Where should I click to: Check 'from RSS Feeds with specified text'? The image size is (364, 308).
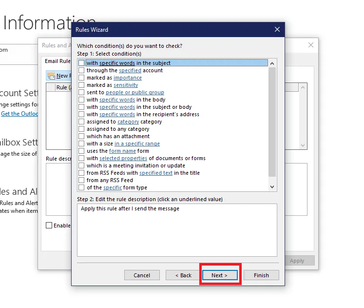click(81, 173)
